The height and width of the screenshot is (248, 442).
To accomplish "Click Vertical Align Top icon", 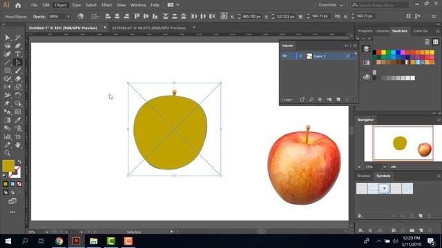I will [x=137, y=17].
